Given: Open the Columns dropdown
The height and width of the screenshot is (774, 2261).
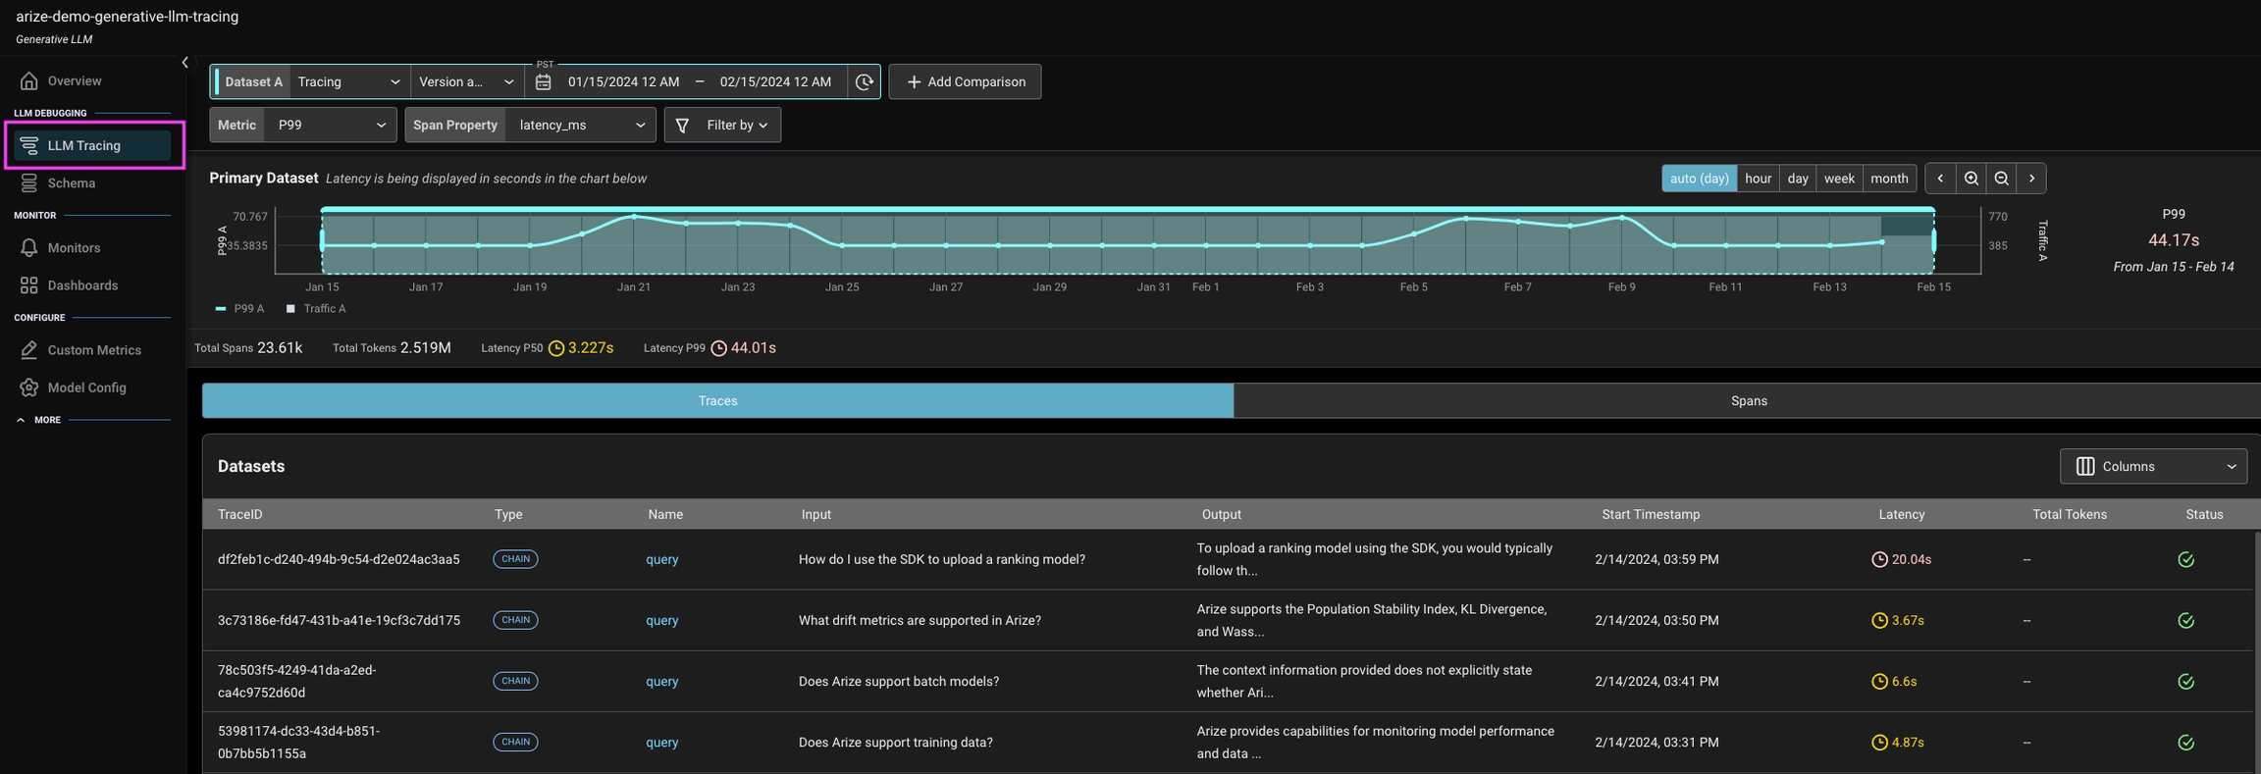Looking at the screenshot, I should (x=2153, y=466).
